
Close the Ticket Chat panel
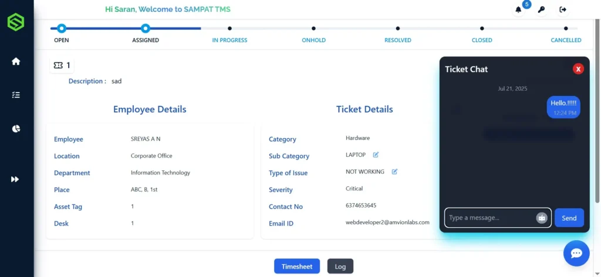tap(578, 69)
